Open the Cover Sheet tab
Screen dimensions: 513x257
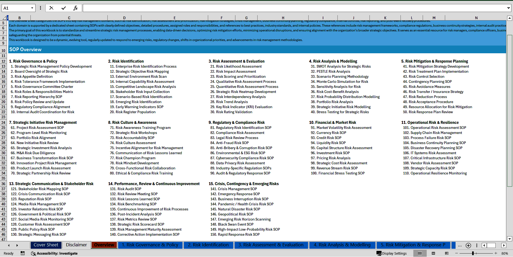tap(46, 245)
